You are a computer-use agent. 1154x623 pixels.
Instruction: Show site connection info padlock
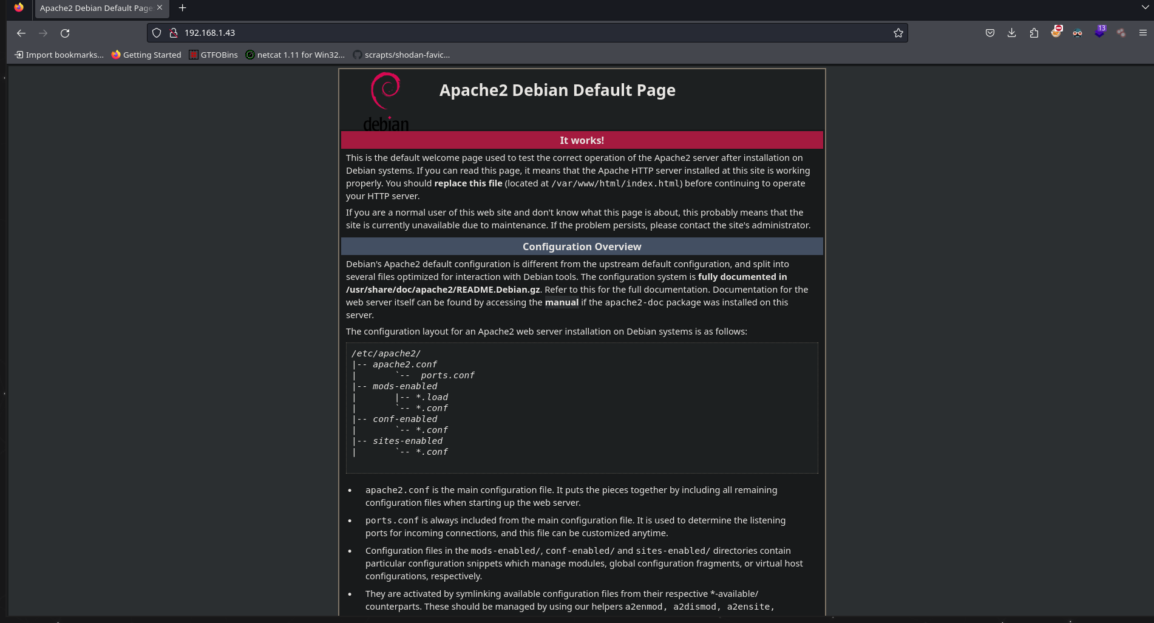[173, 33]
